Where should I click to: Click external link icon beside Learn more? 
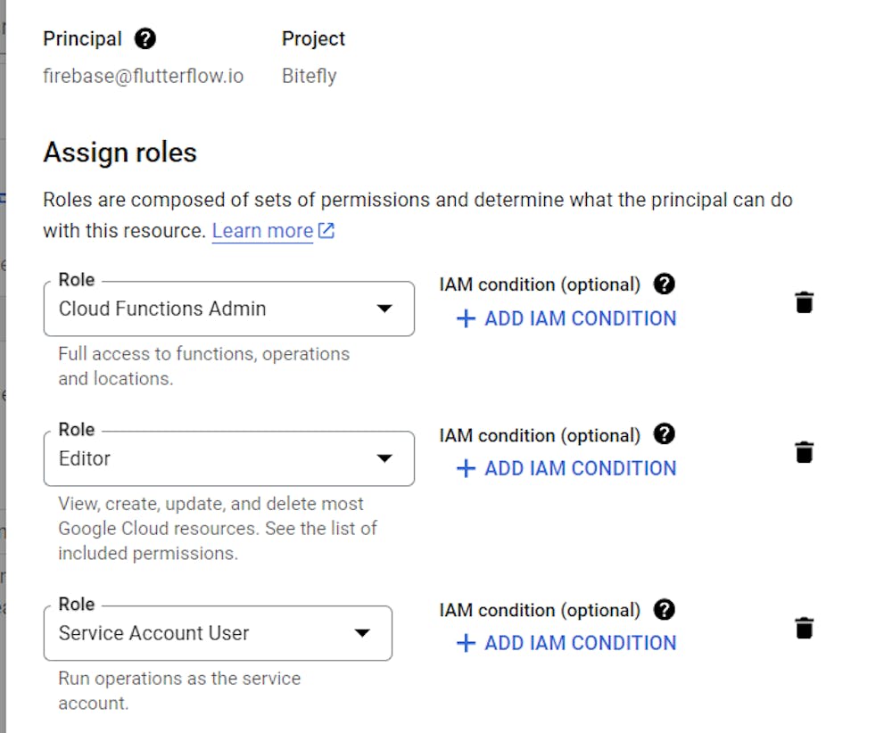tap(326, 231)
